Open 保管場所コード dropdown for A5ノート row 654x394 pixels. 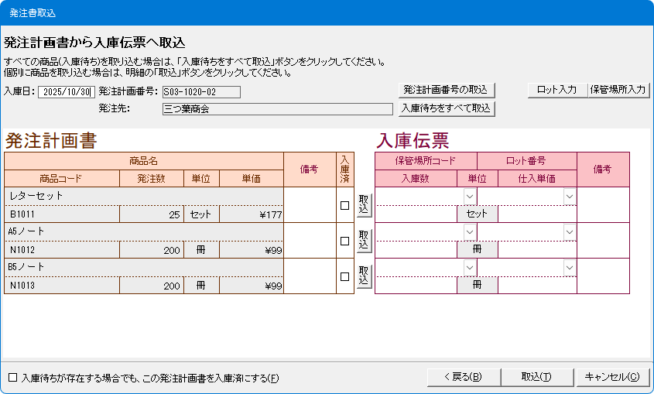[469, 231]
